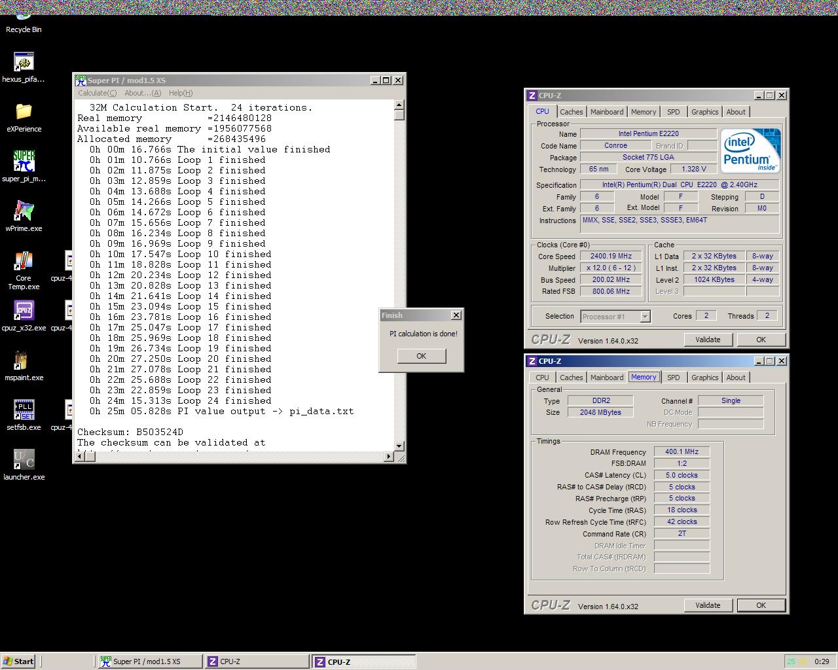Switch to About tab in upper CPU-Z
This screenshot has height=670, width=838.
coord(736,112)
